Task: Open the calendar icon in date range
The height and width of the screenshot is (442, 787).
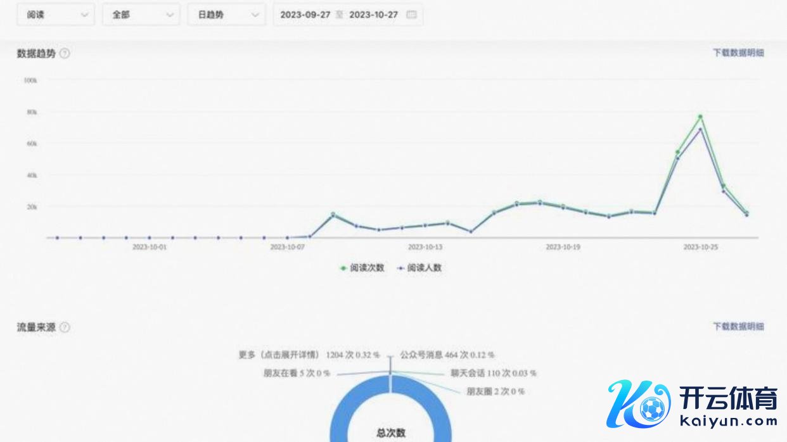Action: click(411, 15)
